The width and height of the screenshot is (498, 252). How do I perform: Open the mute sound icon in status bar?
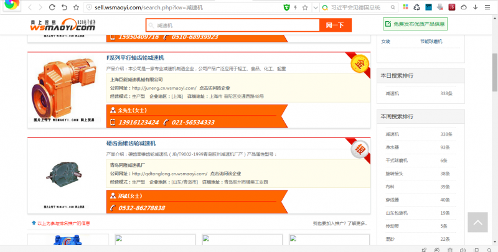(460, 248)
